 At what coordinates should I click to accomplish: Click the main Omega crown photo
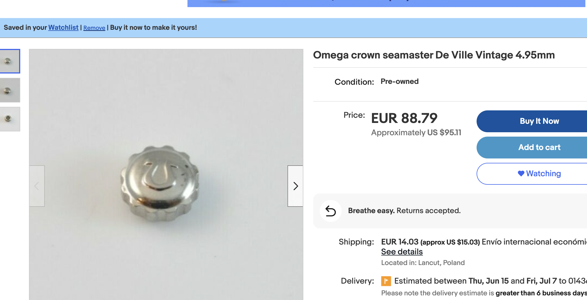(x=166, y=175)
